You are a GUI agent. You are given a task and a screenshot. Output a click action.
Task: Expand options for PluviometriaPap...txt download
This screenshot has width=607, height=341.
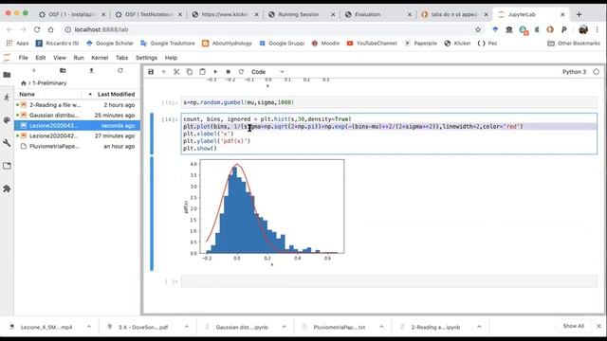pos(381,327)
